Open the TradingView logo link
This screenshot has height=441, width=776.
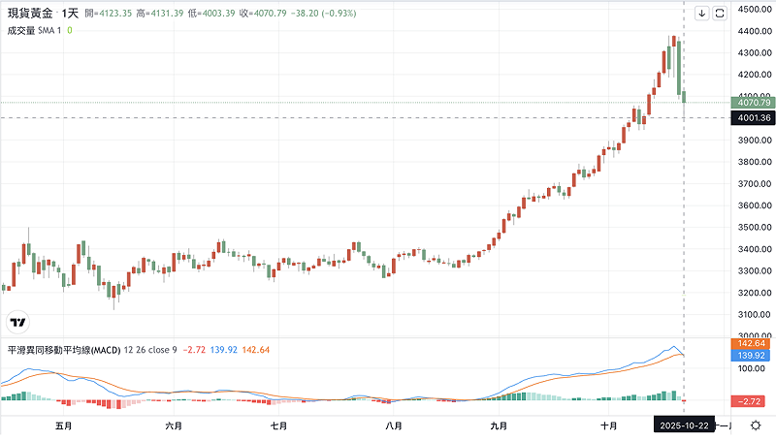[17, 322]
